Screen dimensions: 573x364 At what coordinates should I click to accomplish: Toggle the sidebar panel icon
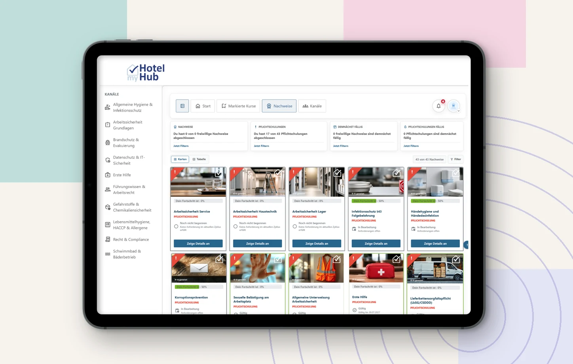pyautogui.click(x=182, y=106)
